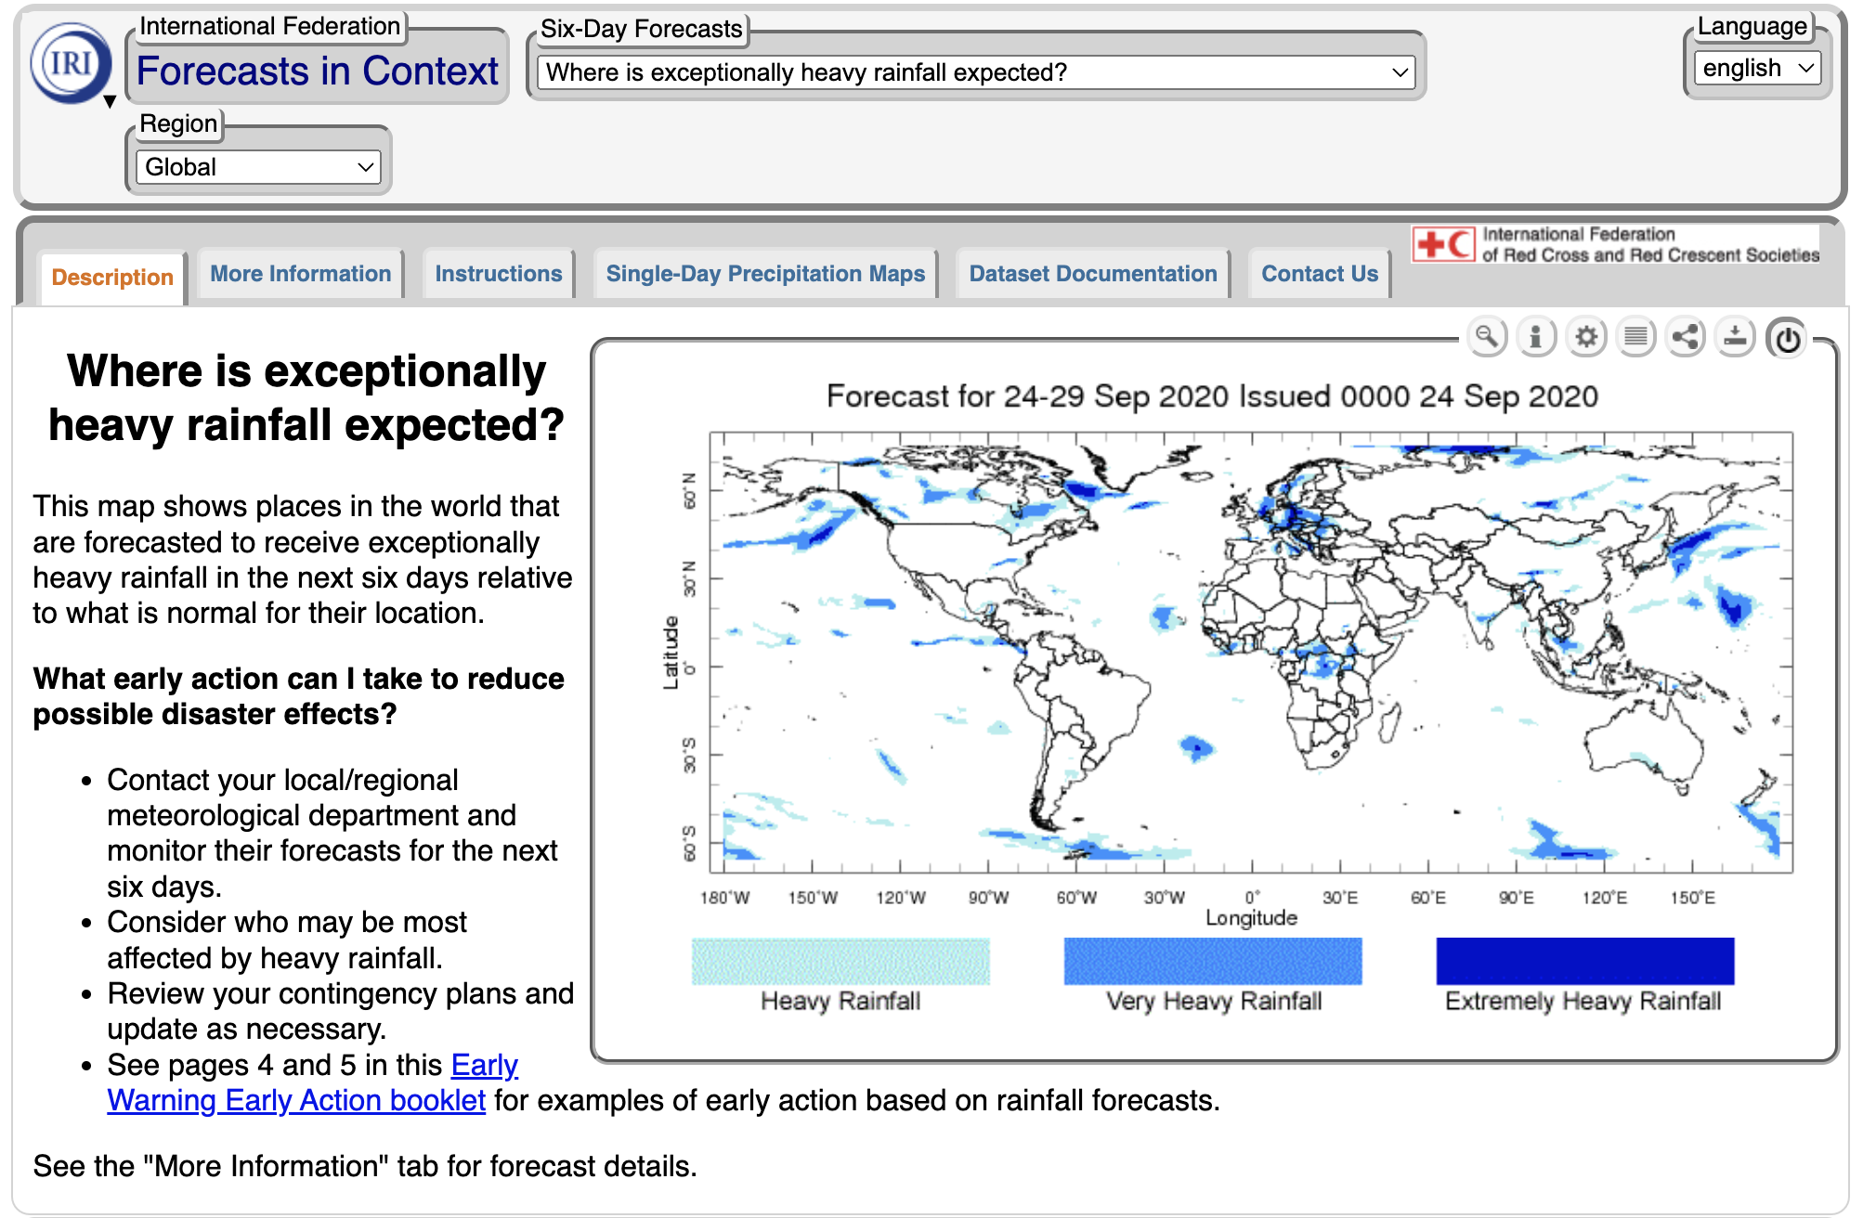Click the Forecasts in Context link

pos(318,71)
